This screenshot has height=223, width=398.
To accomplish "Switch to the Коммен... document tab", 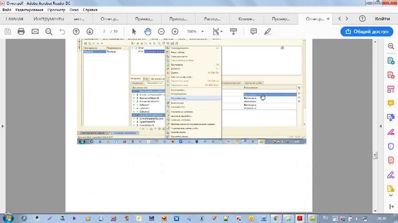I will coord(247,19).
